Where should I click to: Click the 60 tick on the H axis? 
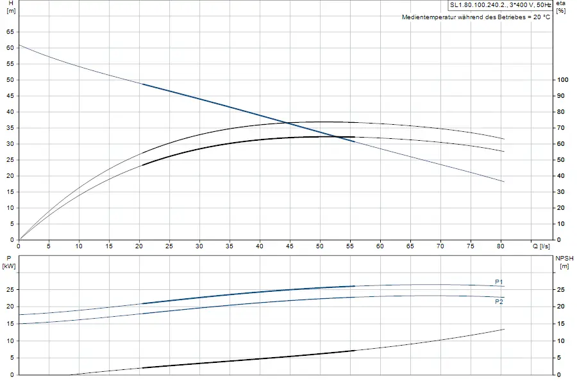tap(10, 48)
